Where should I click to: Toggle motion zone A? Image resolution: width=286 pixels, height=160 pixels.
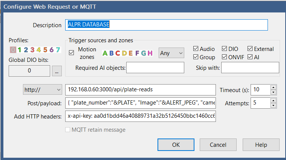105,53
